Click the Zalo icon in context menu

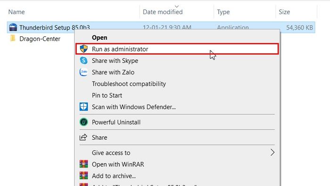pos(83,72)
